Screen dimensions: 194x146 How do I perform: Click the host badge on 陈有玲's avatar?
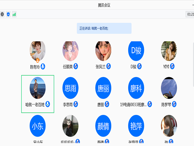(x=38, y=61)
